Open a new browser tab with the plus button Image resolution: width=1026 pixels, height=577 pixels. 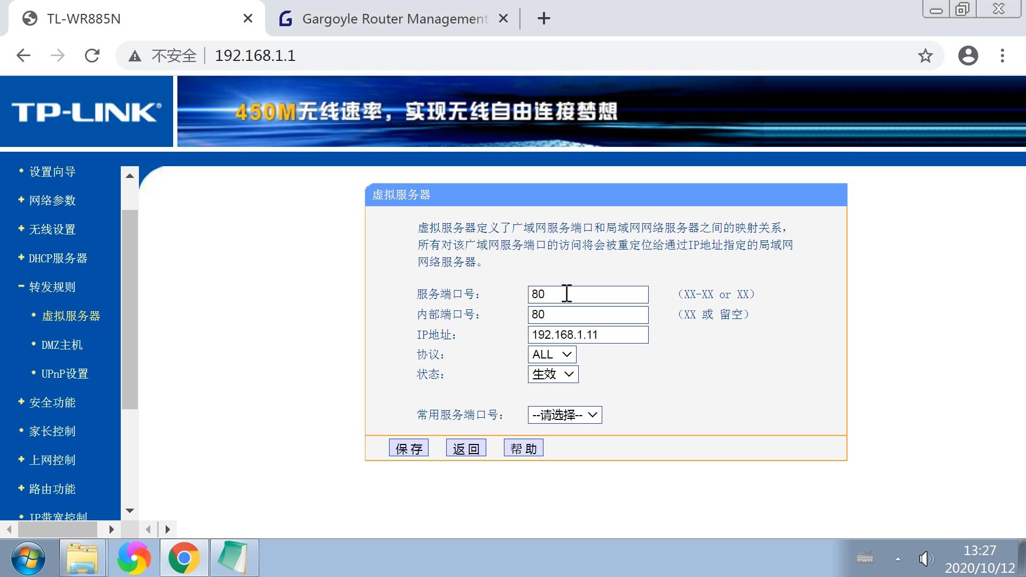coord(543,18)
